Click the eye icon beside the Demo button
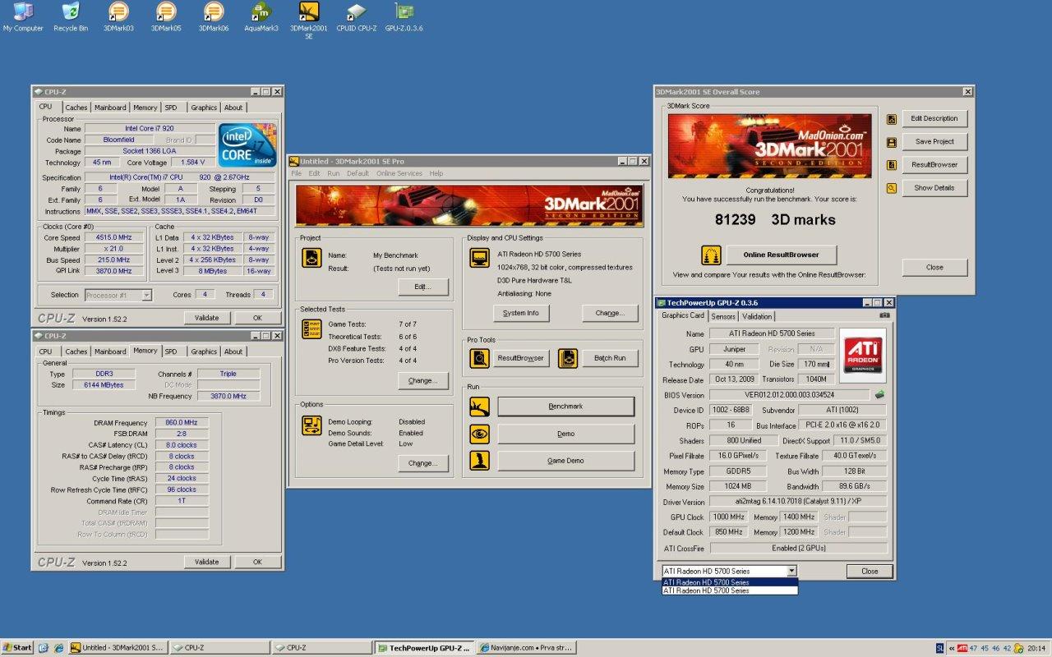1052x657 pixels. (x=479, y=434)
